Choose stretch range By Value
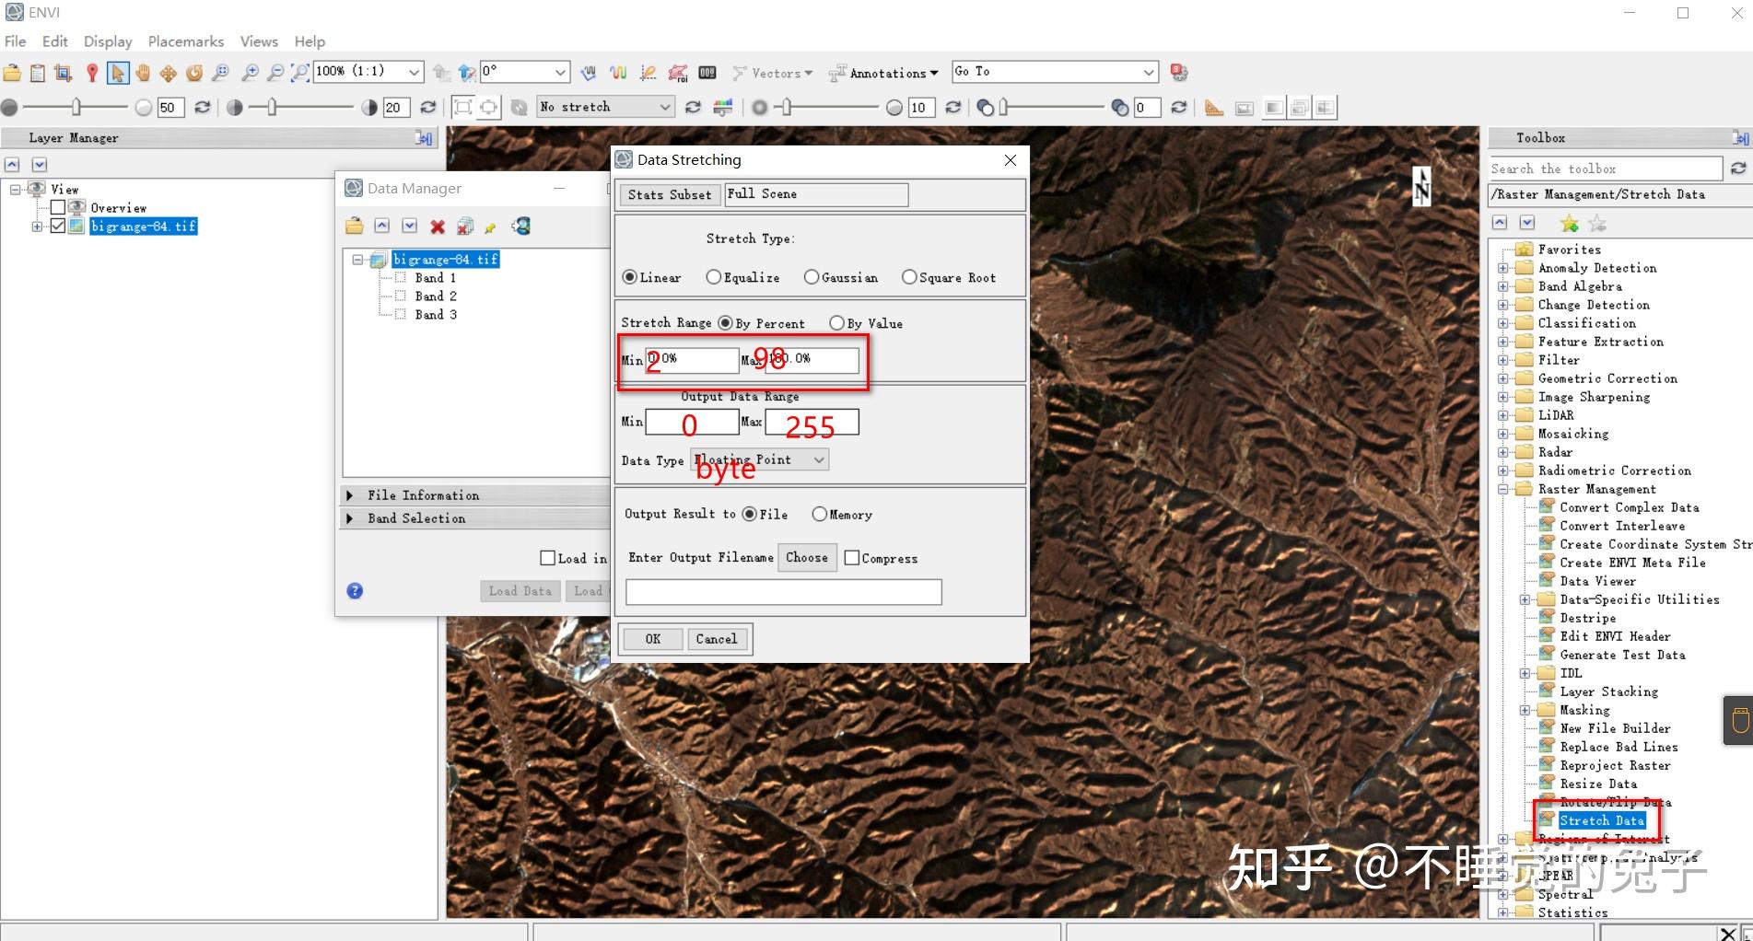Screen dimensions: 1753x941 (x=836, y=323)
